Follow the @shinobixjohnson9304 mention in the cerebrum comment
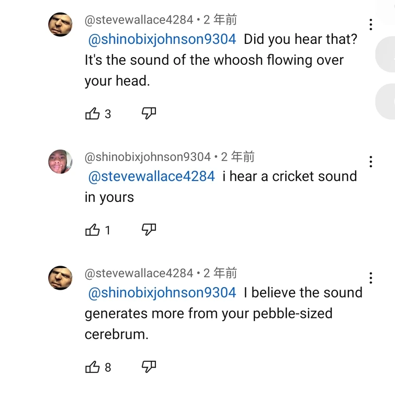 [162, 292]
